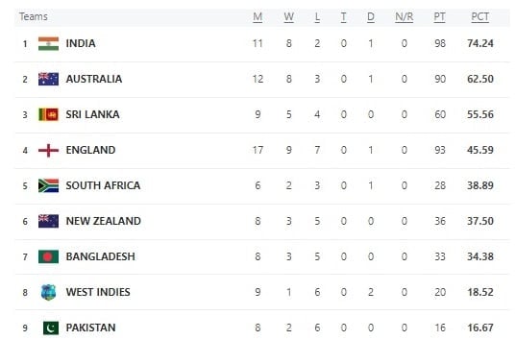
Task: Click the D draws column header
Action: click(x=371, y=16)
